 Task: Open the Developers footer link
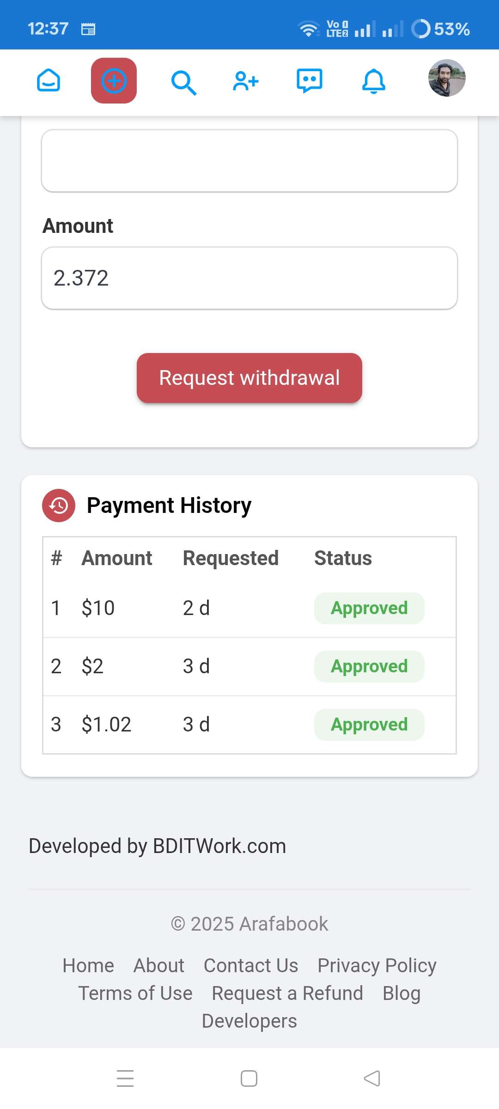[249, 1021]
